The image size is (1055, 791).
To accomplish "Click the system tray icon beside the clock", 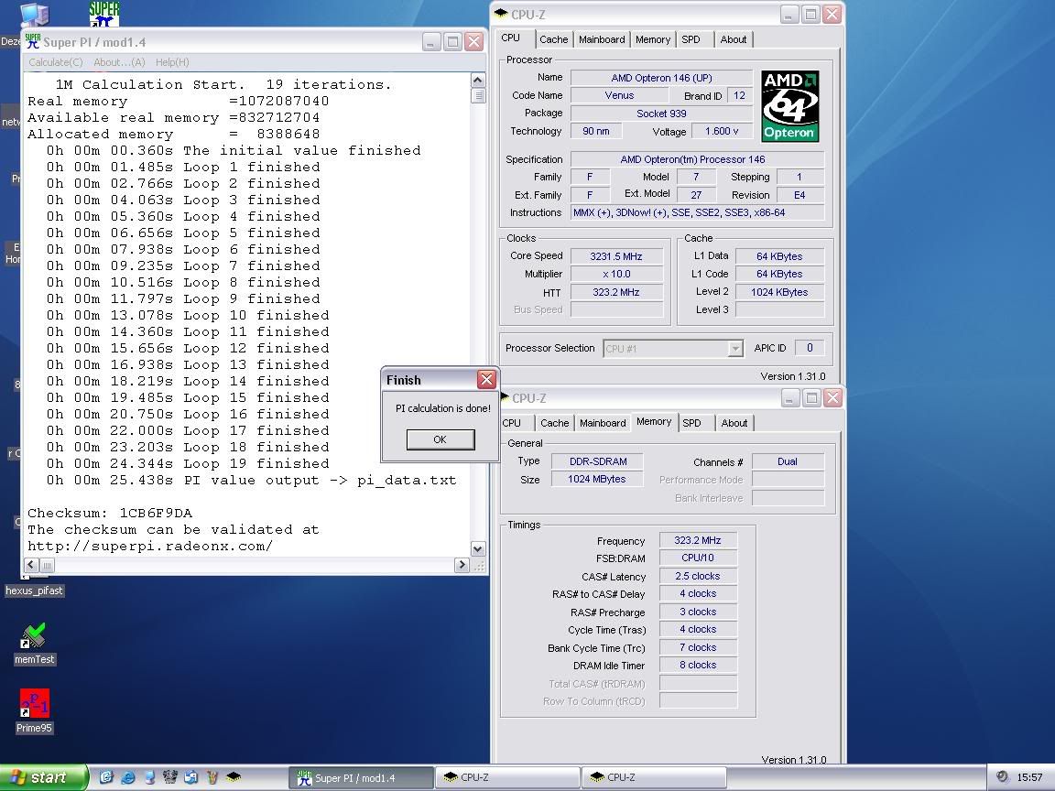I will [1002, 777].
